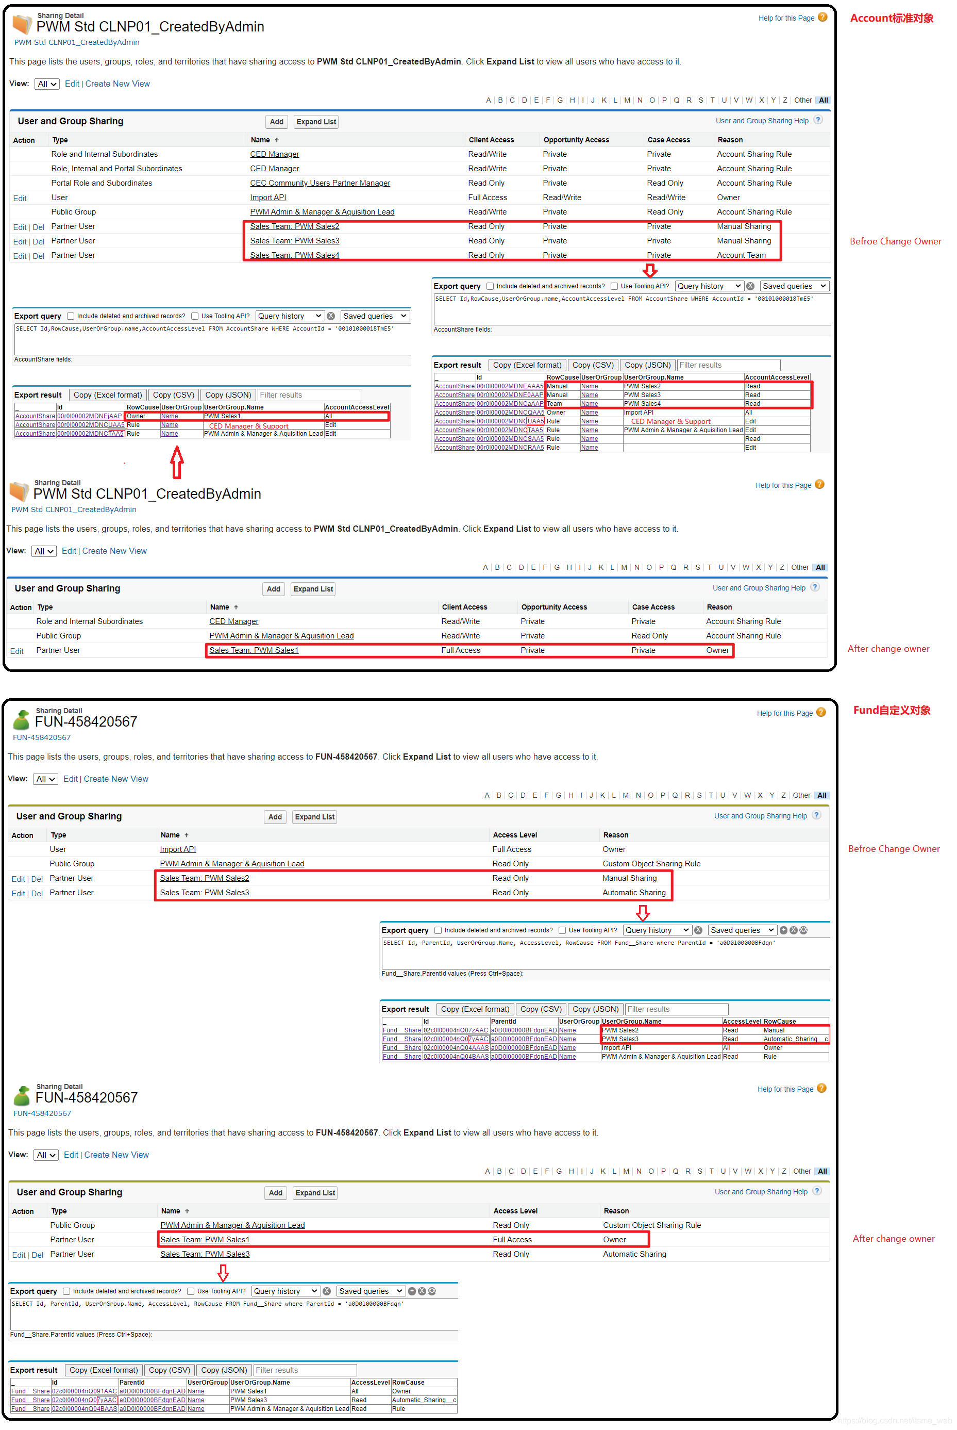Click Name sort arrow in Fund table listing Import API
This screenshot has height=1430, width=957.
(187, 835)
